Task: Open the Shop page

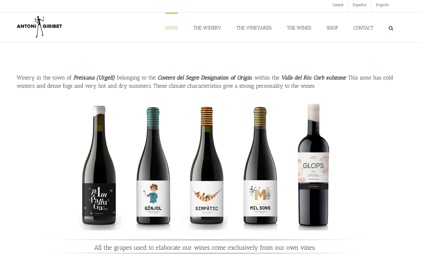Action: 332,28
